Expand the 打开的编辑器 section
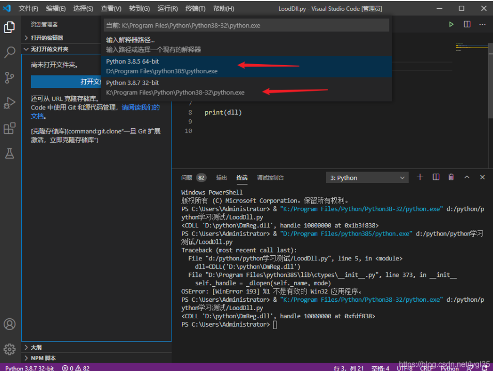The height and width of the screenshot is (371, 493). [60, 38]
